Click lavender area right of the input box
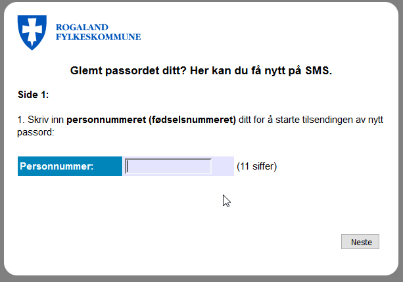 coord(223,166)
